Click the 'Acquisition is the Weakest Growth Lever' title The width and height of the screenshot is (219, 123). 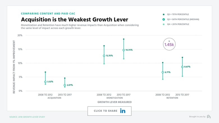[x=74, y=19]
